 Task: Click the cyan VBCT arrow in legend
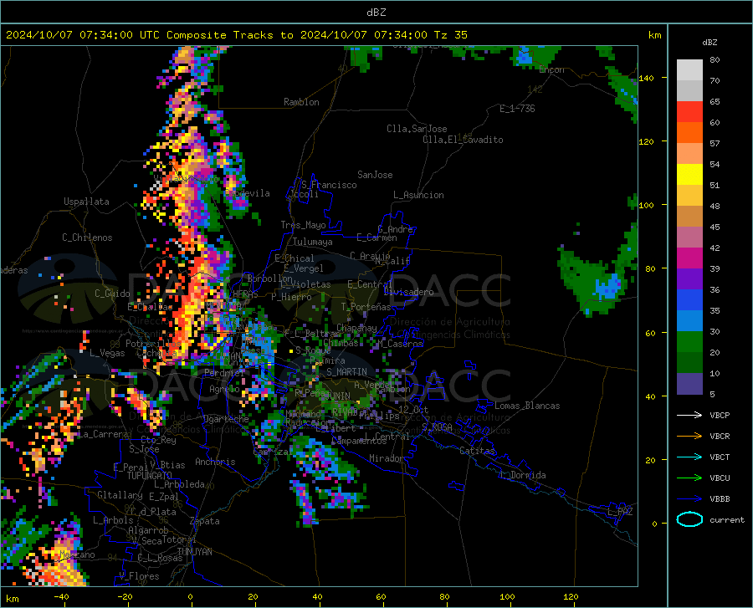689,457
